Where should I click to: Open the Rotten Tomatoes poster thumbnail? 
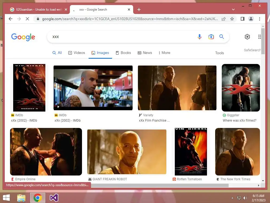tap(191, 152)
